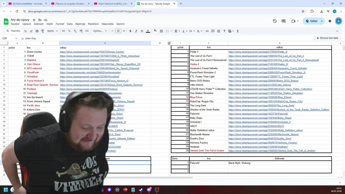Open the Vložit menu
Image resolution: width=345 pixels, height=194 pixels.
click(x=50, y=24)
